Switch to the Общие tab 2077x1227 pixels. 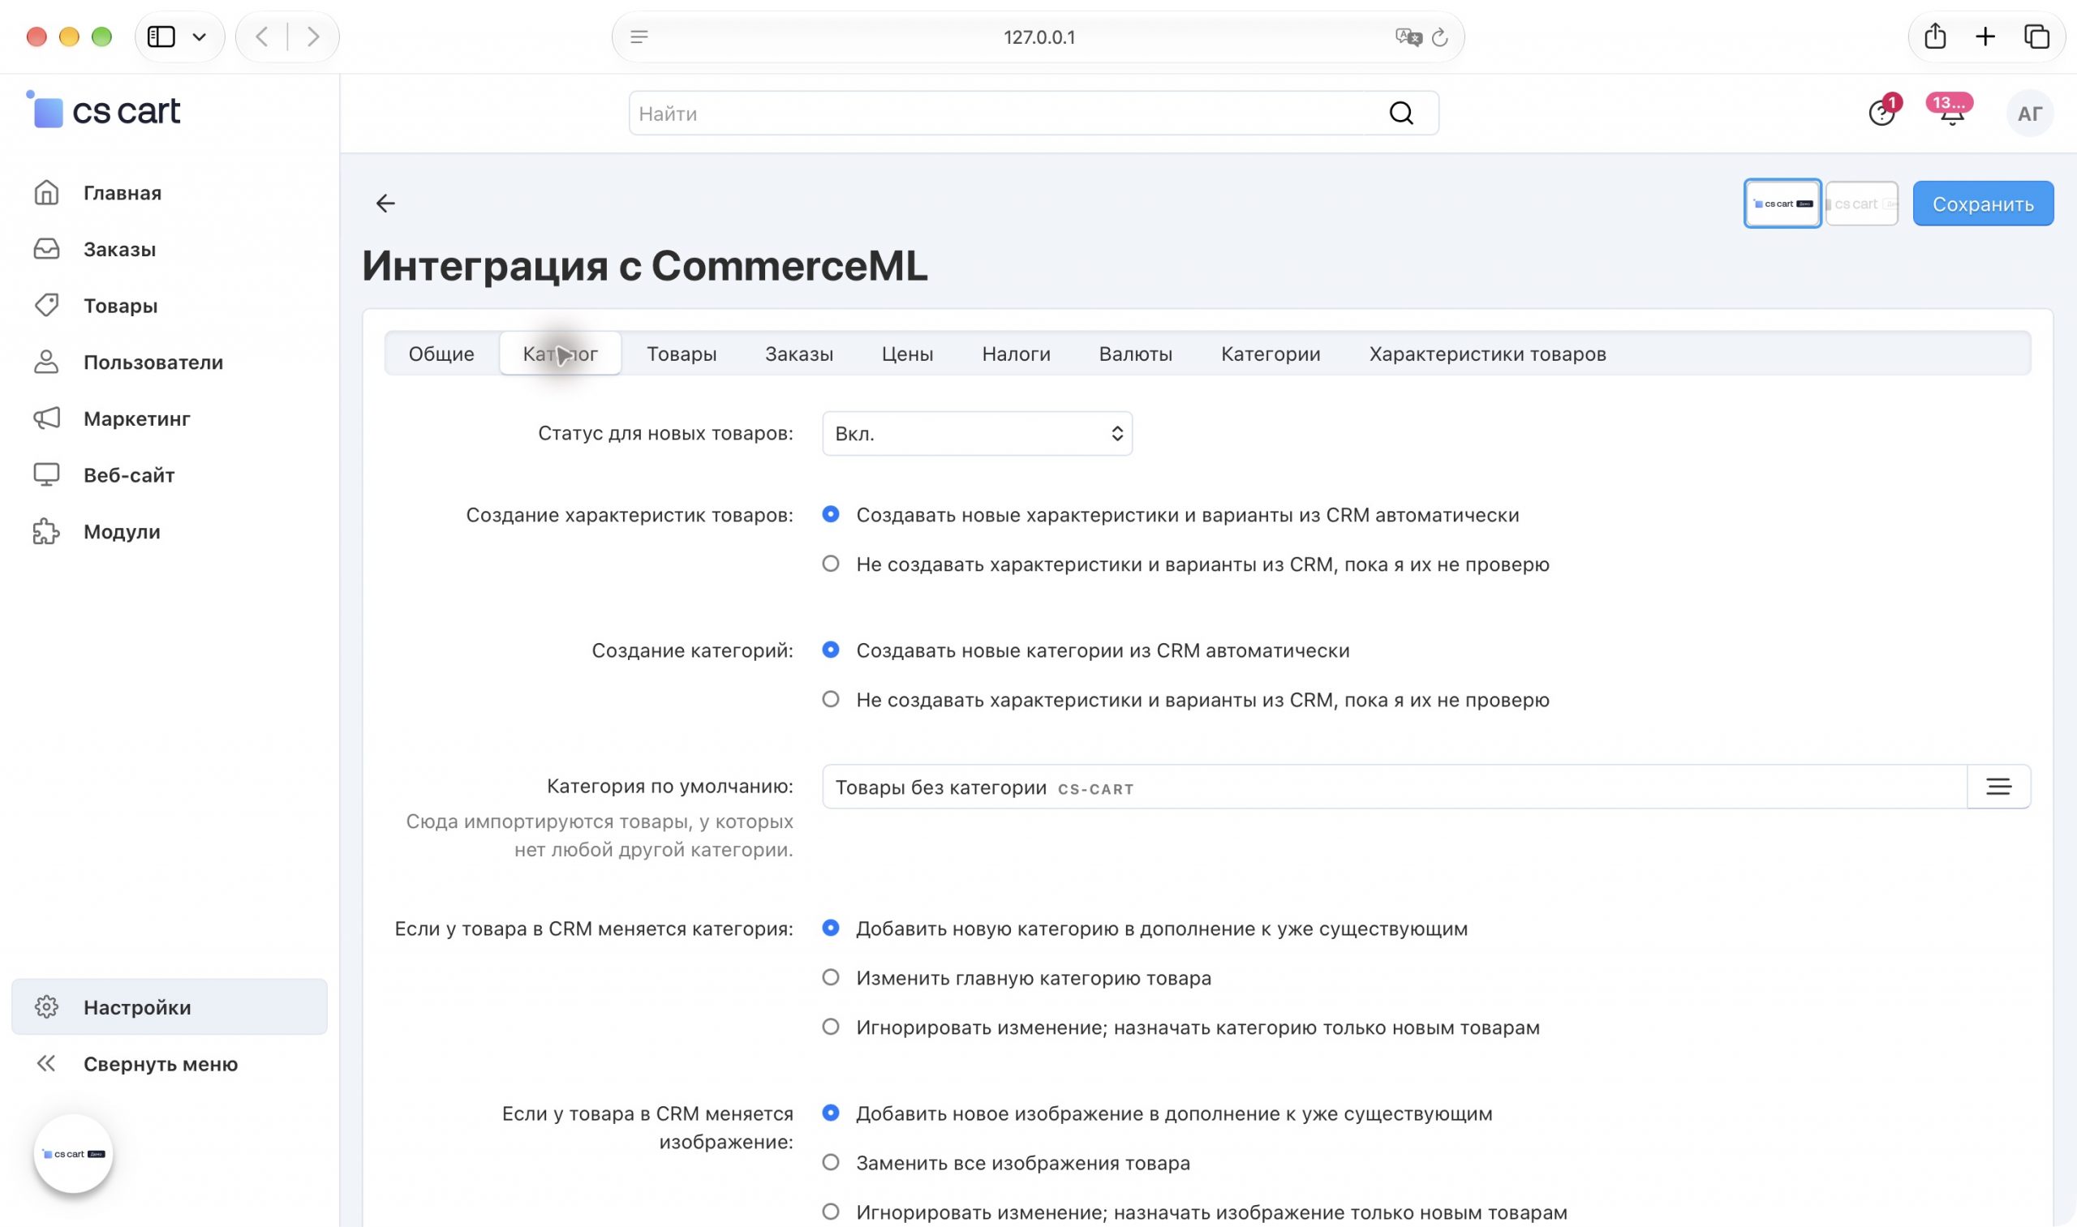point(441,354)
